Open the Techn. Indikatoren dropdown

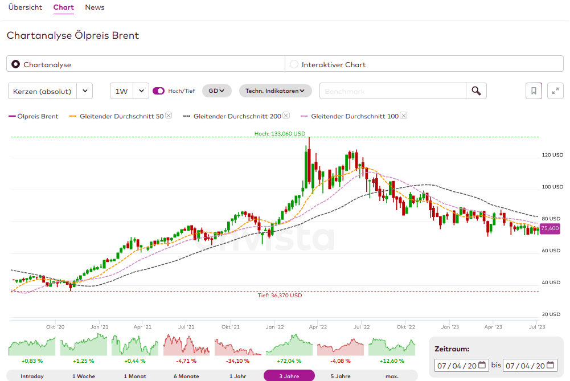click(x=275, y=91)
